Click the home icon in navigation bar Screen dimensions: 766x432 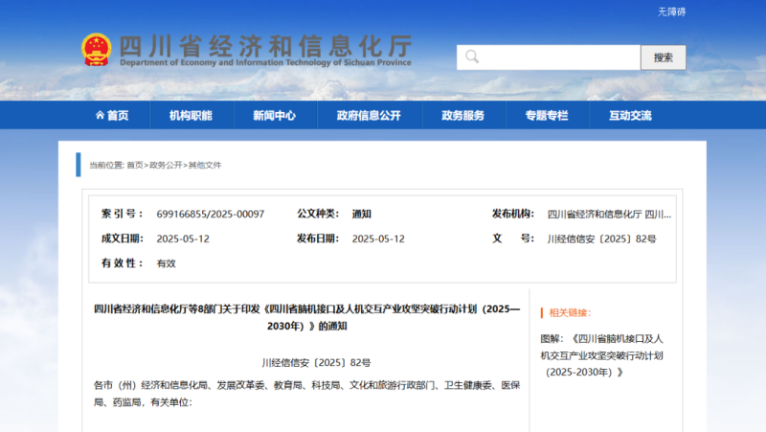click(100, 116)
